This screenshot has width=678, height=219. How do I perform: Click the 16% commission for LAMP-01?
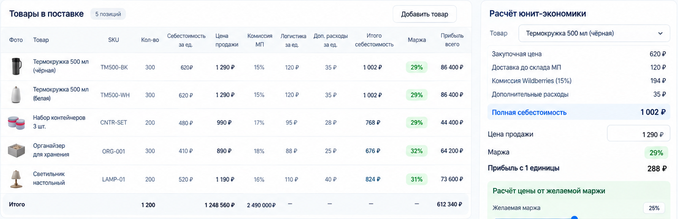(x=259, y=179)
